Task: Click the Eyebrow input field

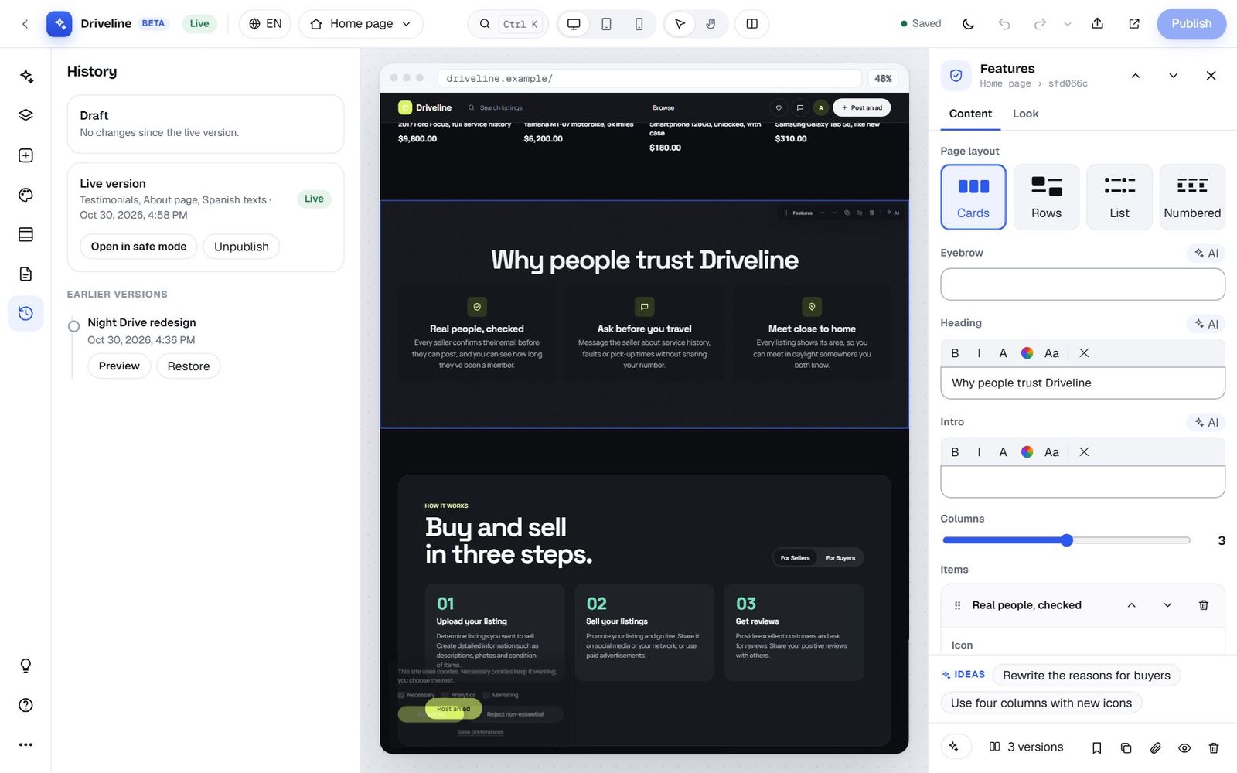Action: (x=1082, y=284)
